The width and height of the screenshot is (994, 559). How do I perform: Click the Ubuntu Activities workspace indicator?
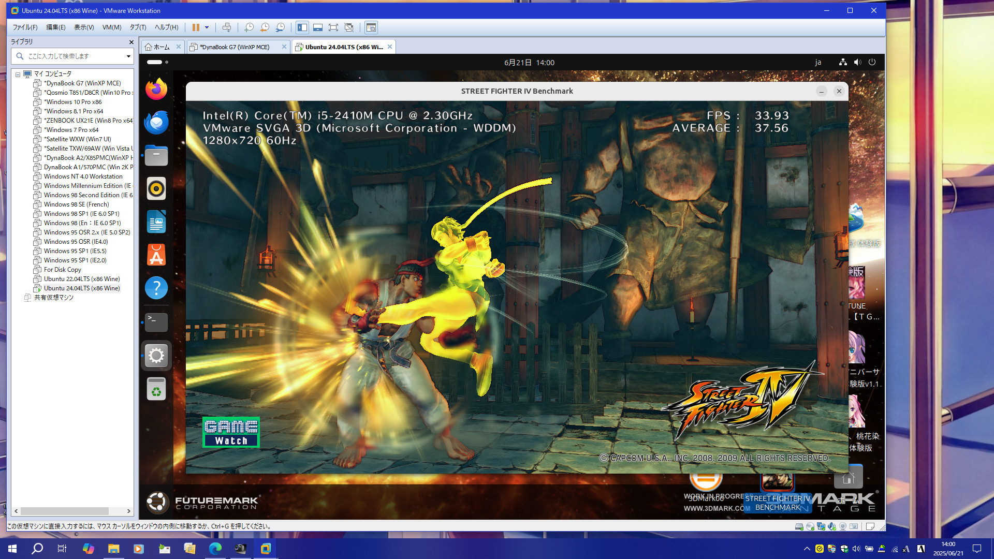157,62
